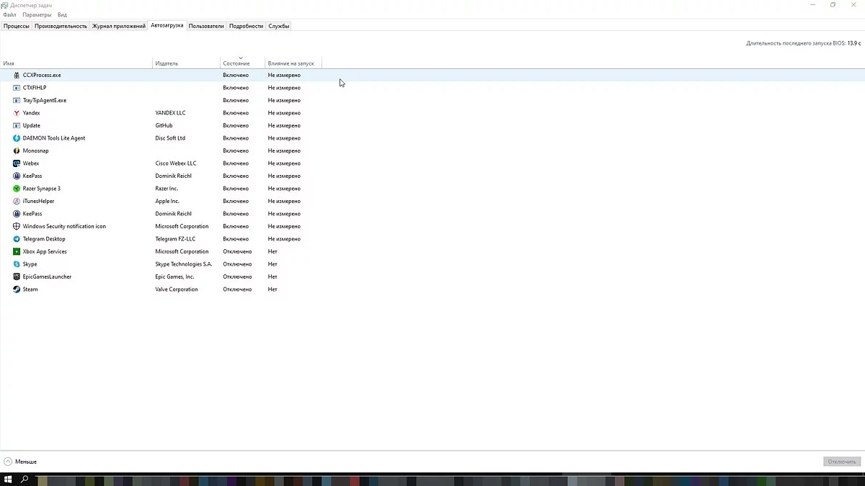This screenshot has height=486, width=865.
Task: Select the iTunesHelper icon
Action: pos(17,201)
